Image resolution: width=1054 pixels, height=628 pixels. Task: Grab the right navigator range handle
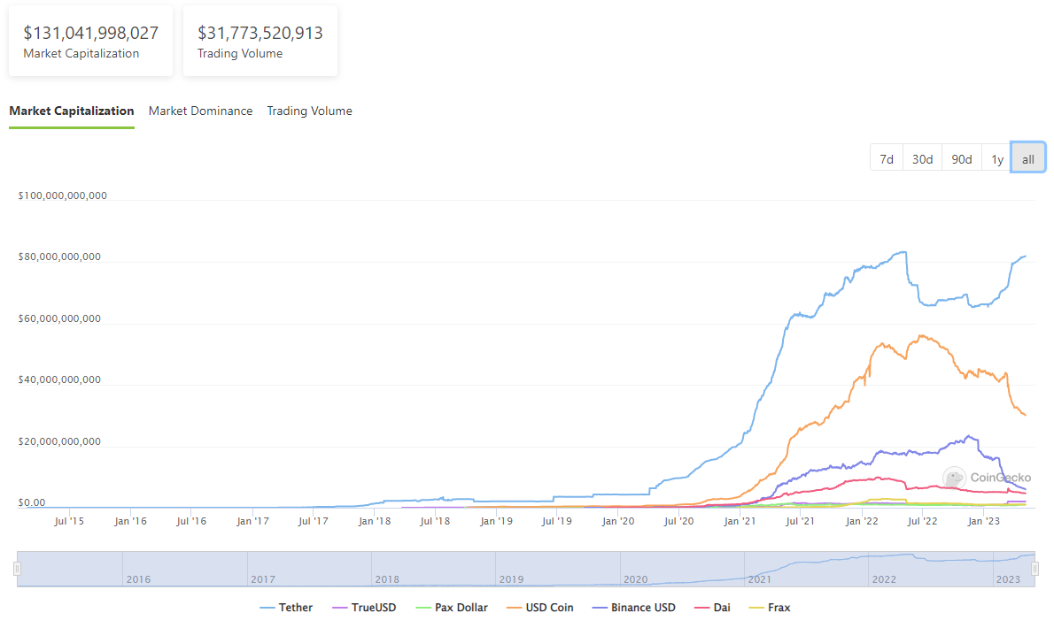(1035, 569)
